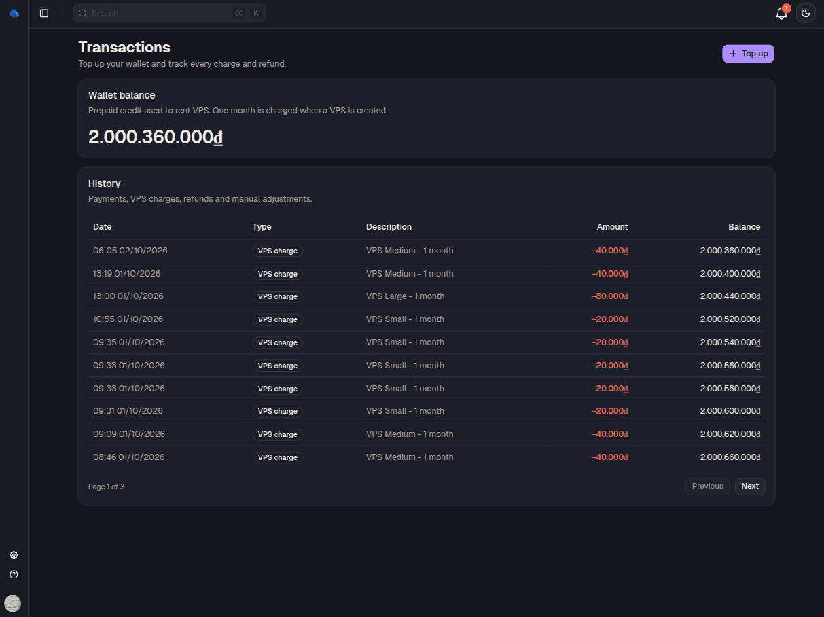Click the −80.000₫ amount
Screen dimensions: 824x617
609,296
